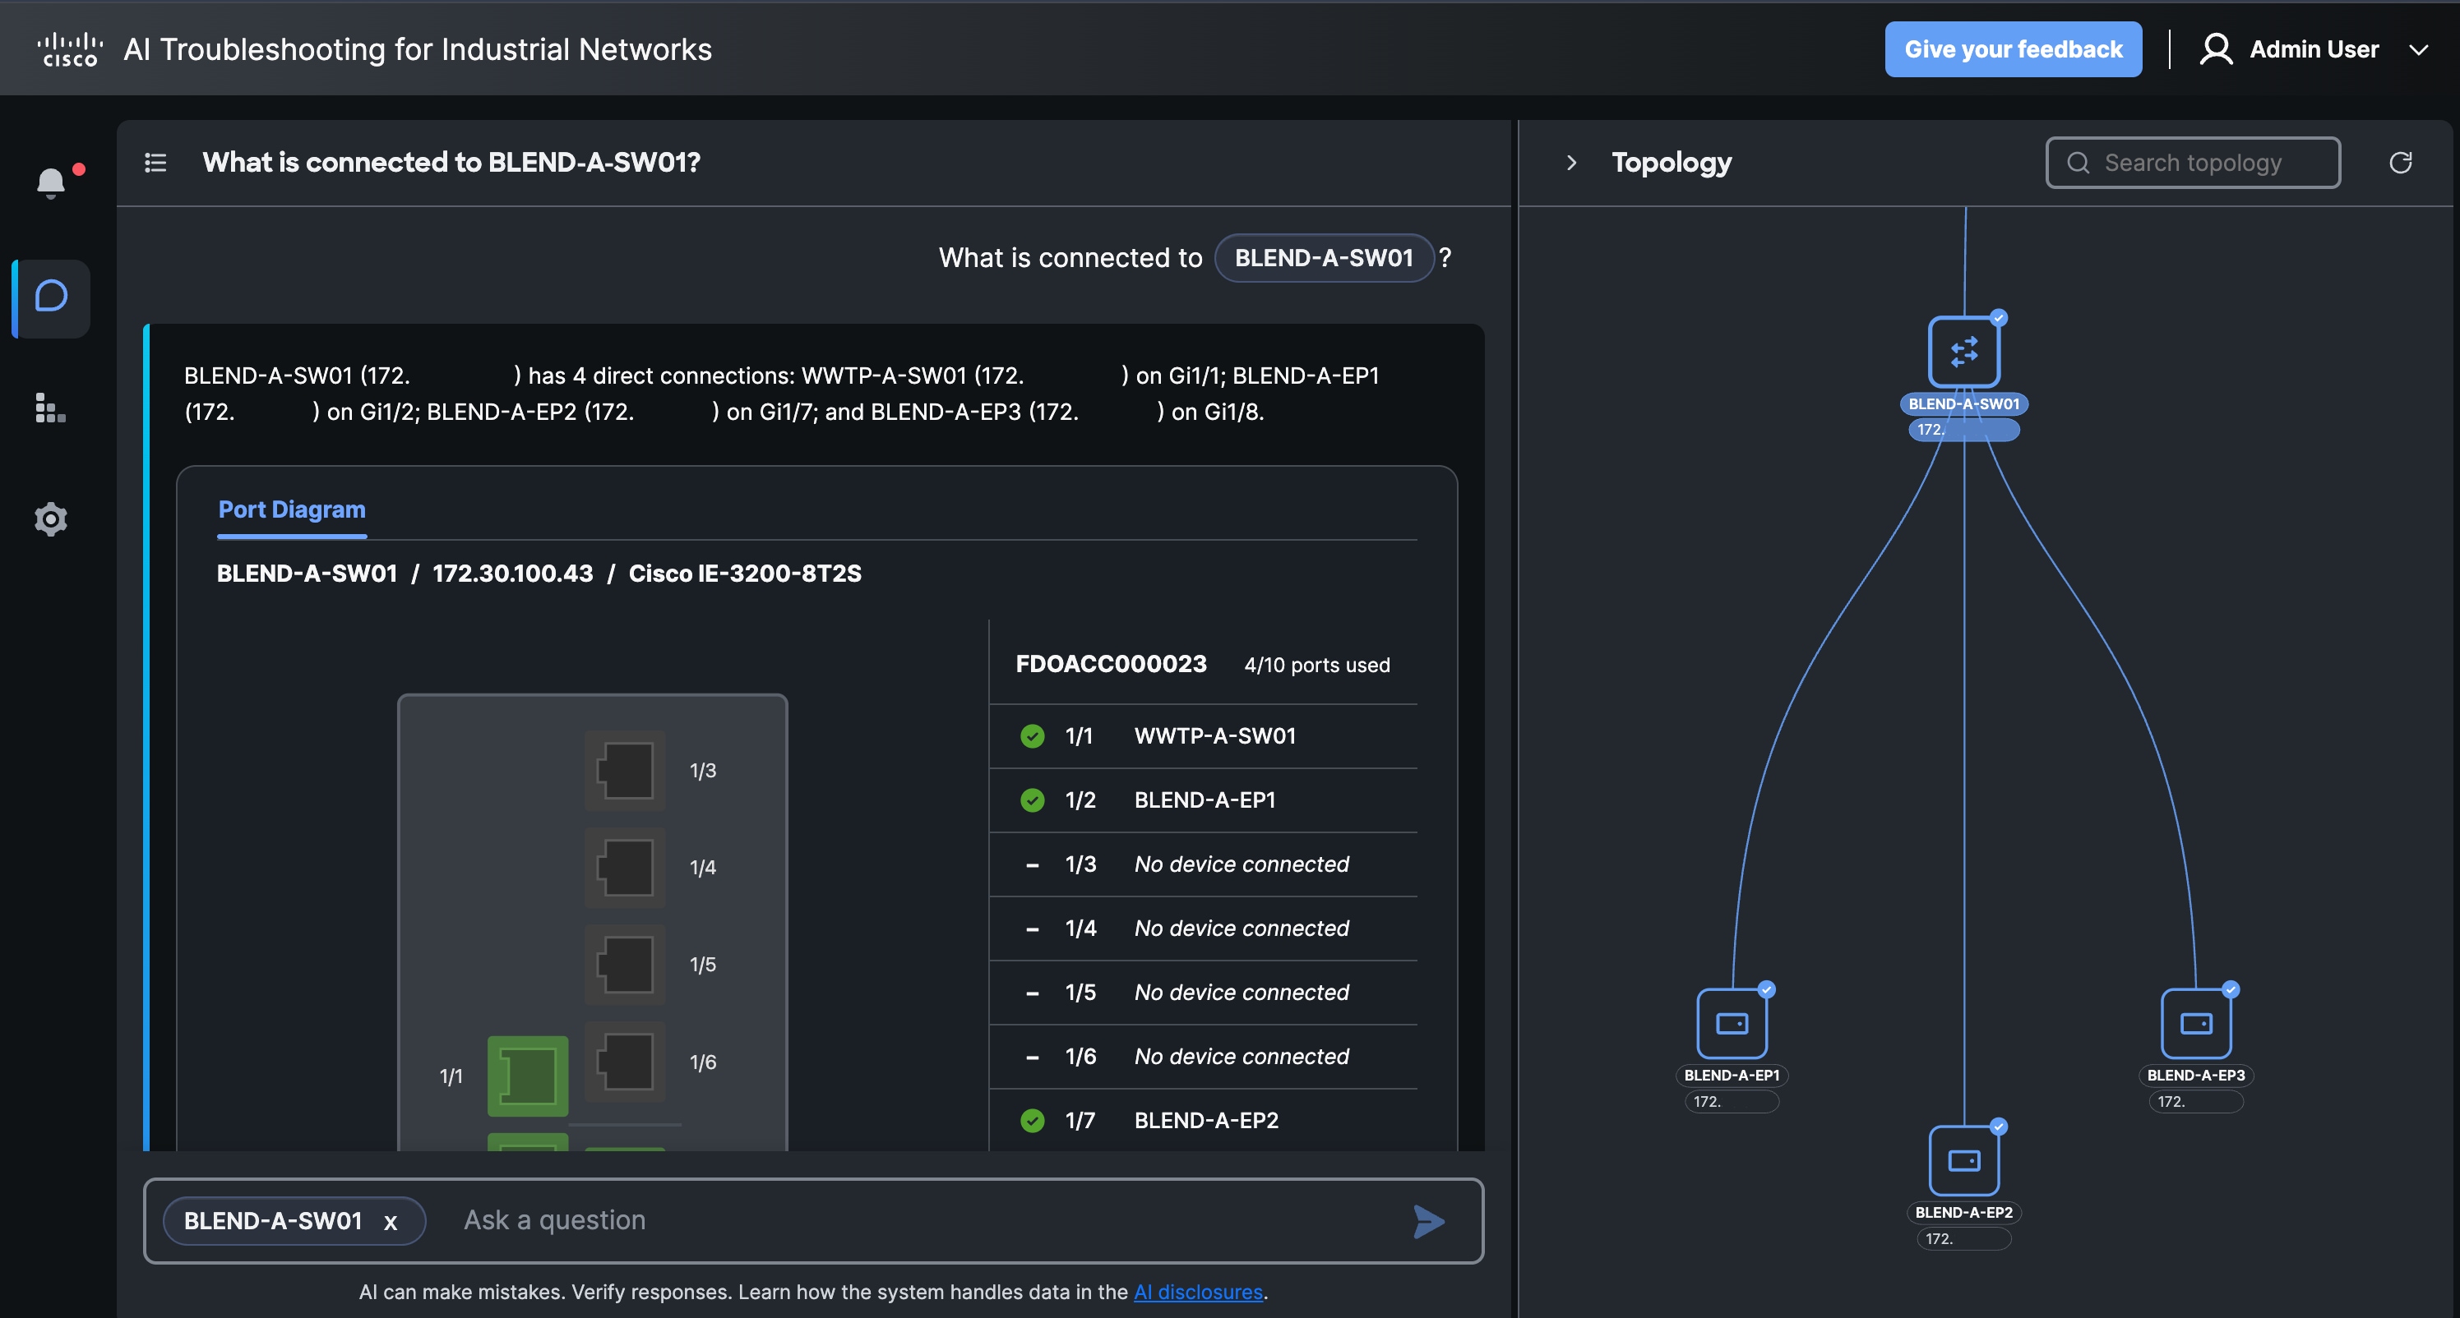Image resolution: width=2460 pixels, height=1318 pixels.
Task: Click port 1/6 in the port diagram
Action: click(625, 1062)
